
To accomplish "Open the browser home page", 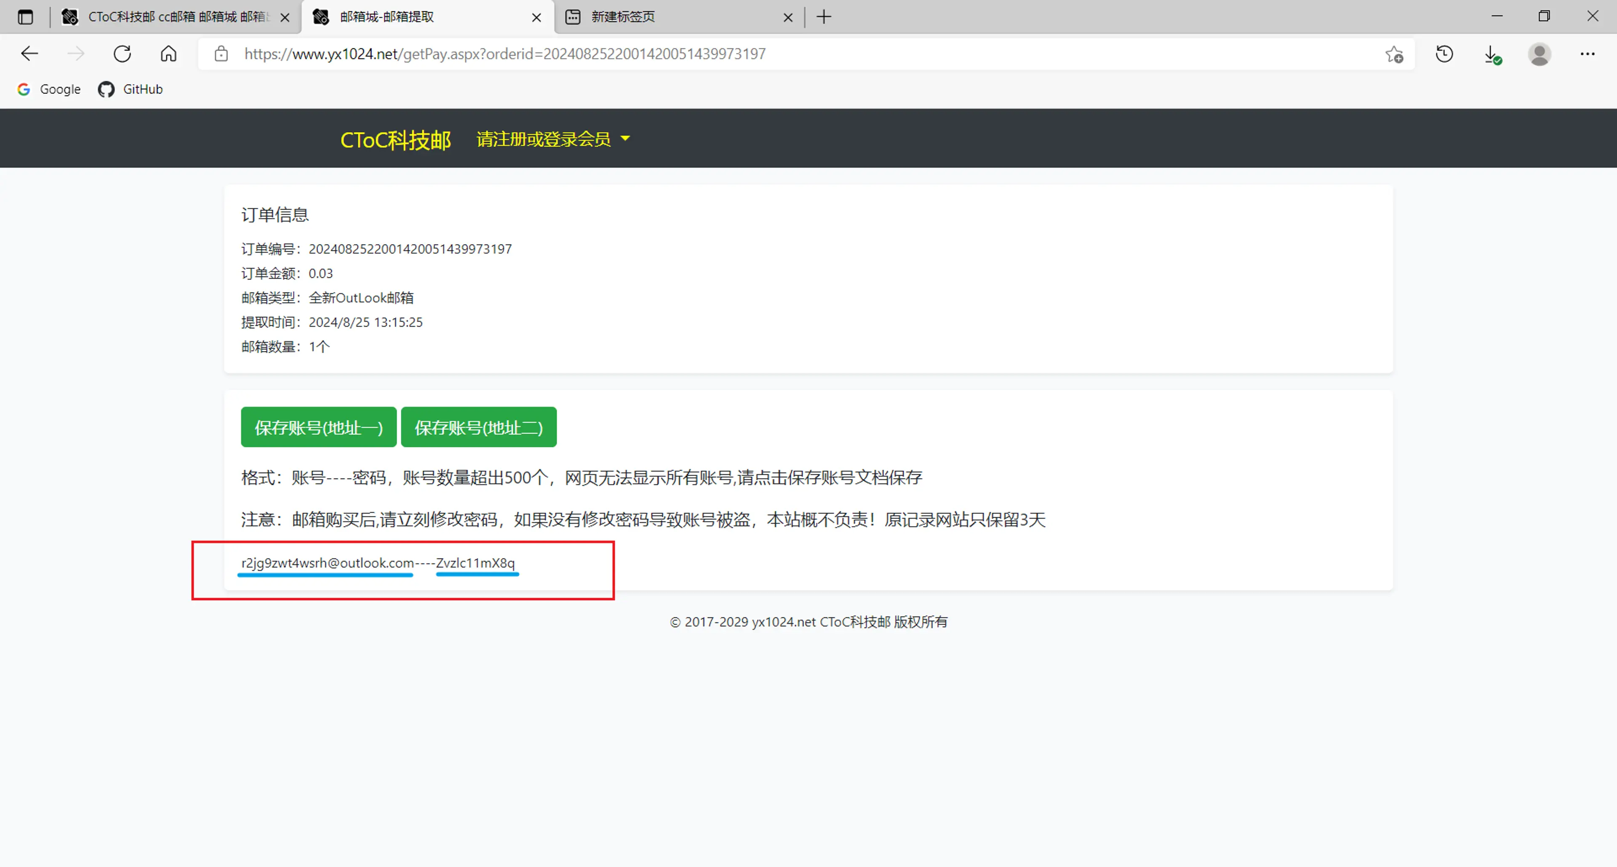I will (168, 53).
